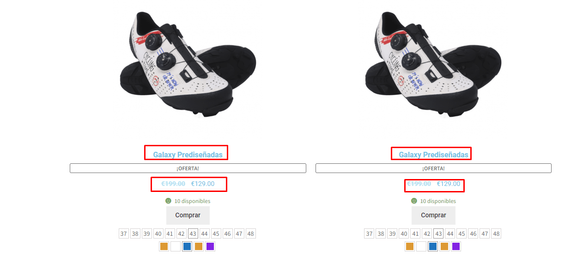Open the left Galaxy Prediseñadas product link
The width and height of the screenshot is (583, 263).
(x=188, y=155)
